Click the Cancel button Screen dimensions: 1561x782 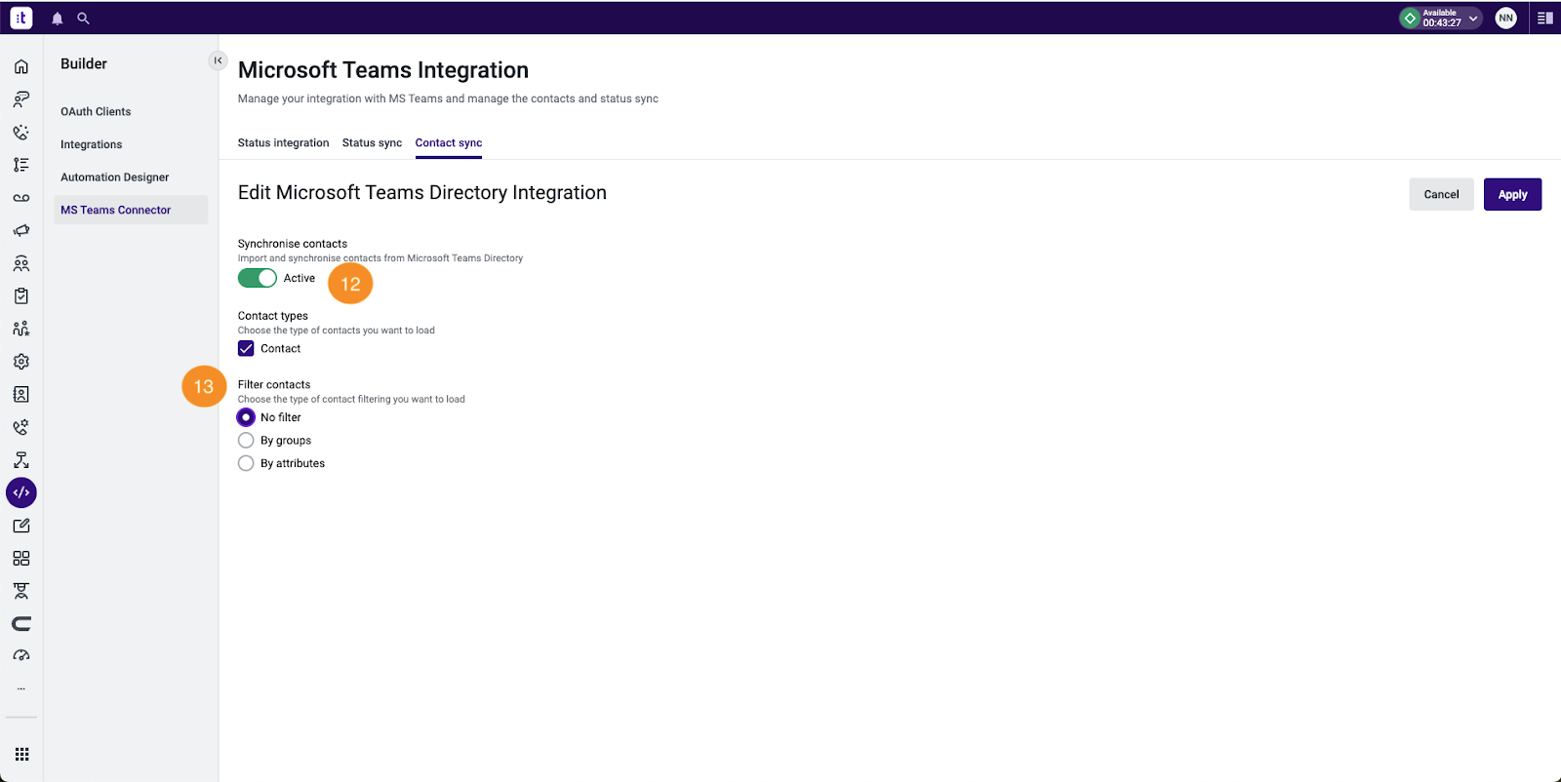1441,194
